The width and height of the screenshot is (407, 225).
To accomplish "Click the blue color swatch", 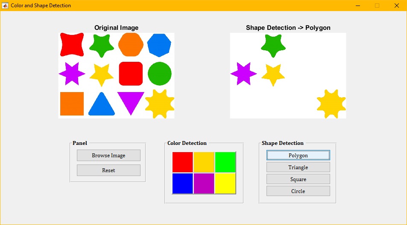I will coord(183,183).
